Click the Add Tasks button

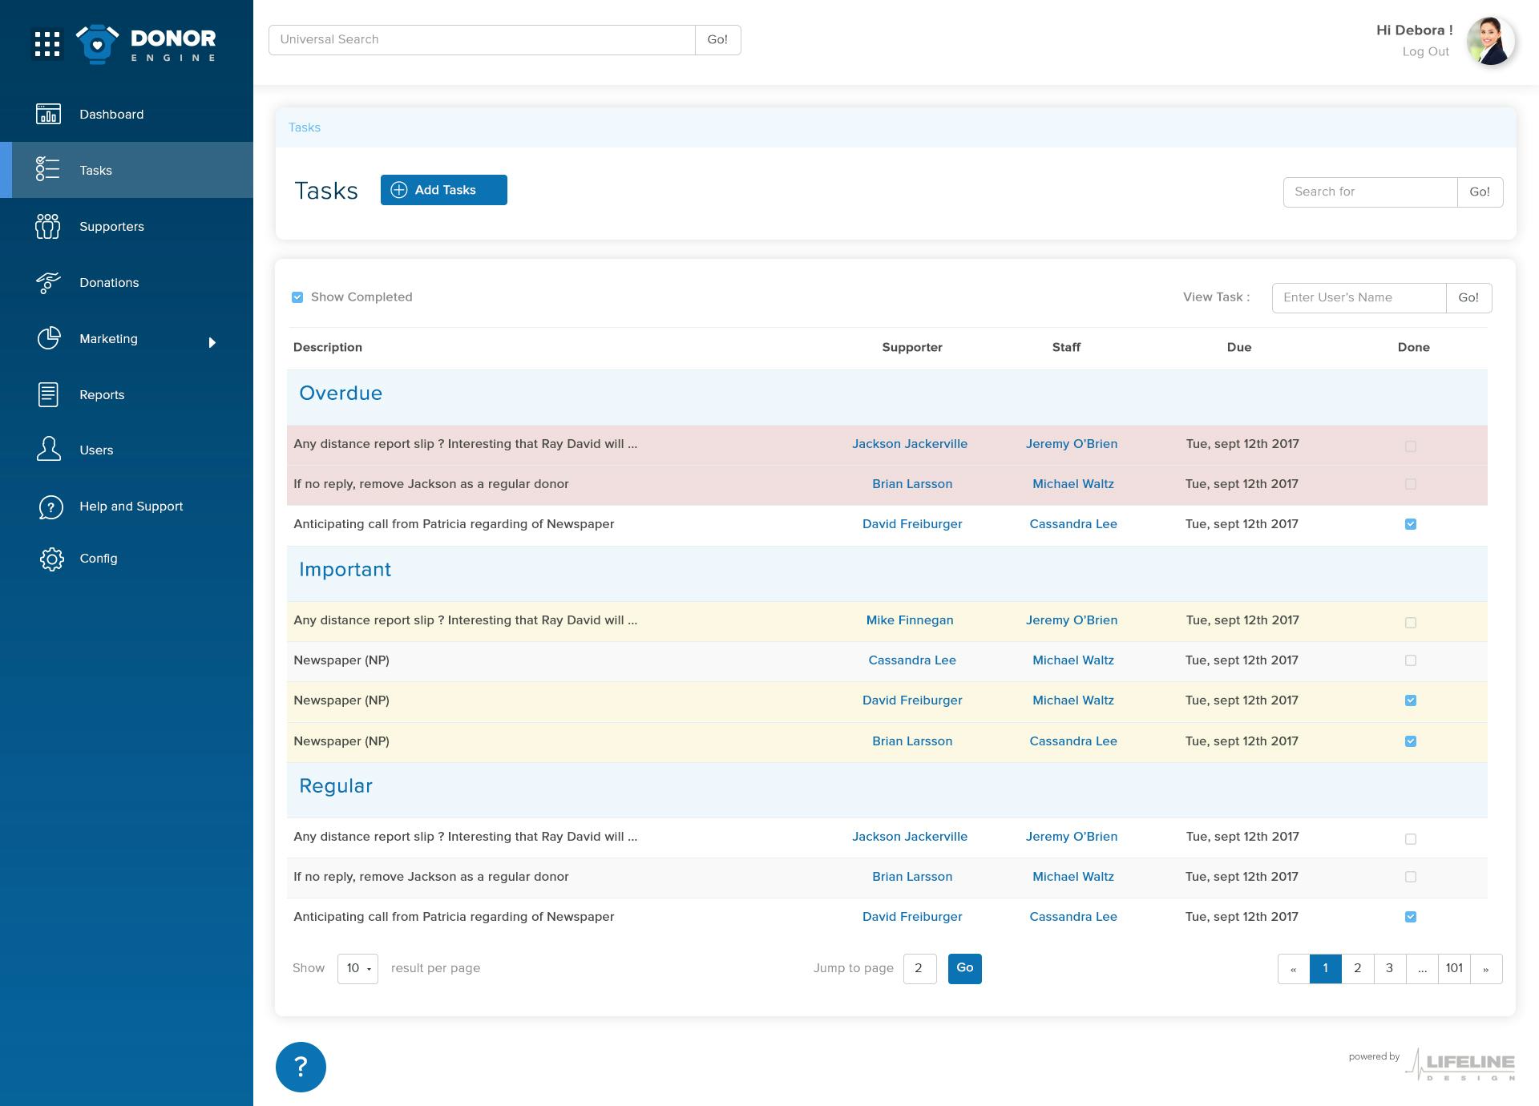pos(443,190)
